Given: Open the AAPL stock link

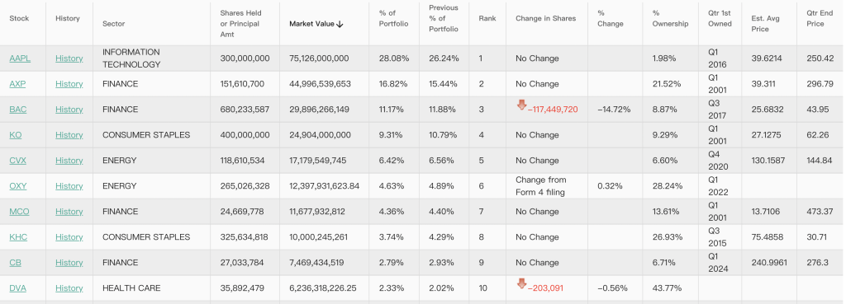Looking at the screenshot, I should click(20, 58).
